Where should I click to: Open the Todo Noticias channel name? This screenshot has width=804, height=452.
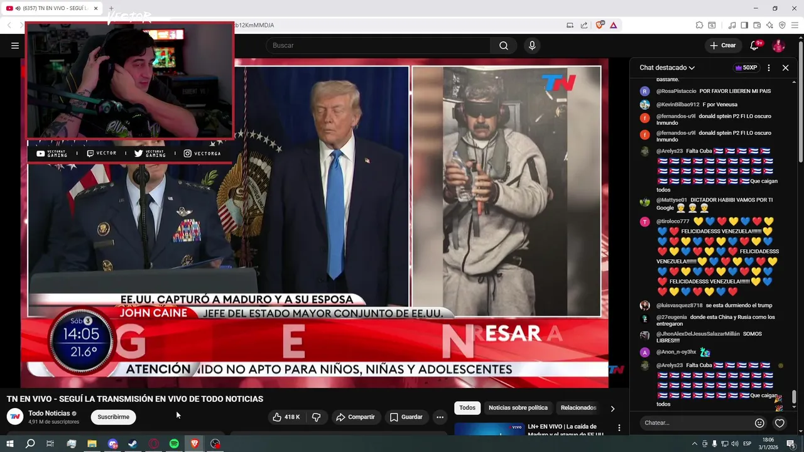(49, 413)
